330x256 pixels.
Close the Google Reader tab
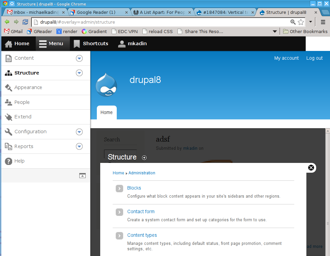coord(127,12)
